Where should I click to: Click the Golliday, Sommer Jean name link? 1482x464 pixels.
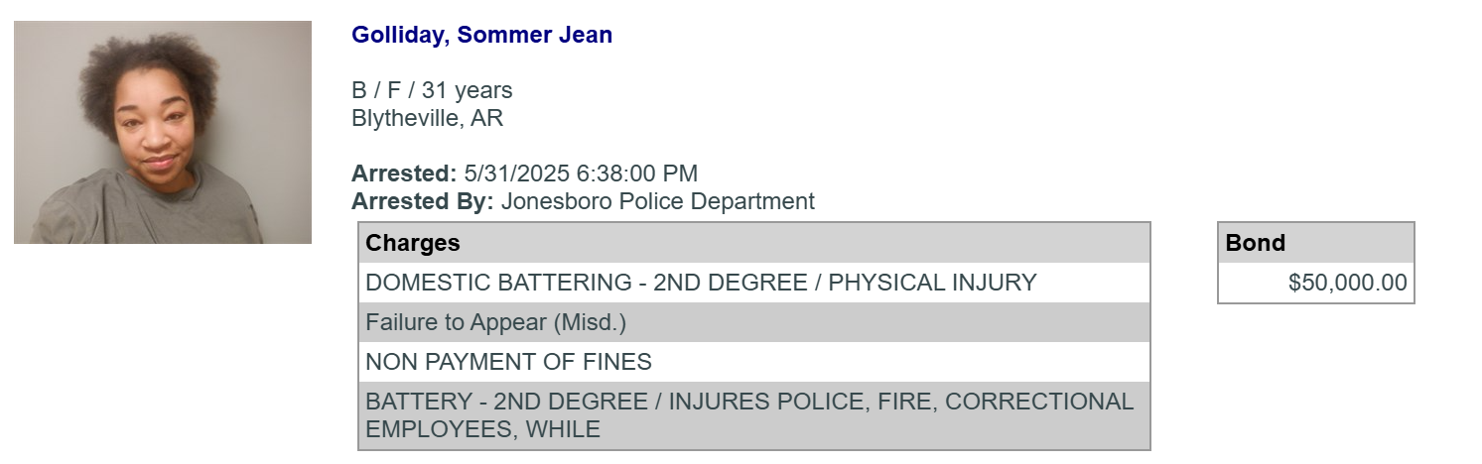[x=481, y=35]
